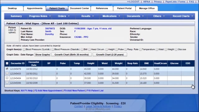The image size is (199, 112).
Task: Open the Orders dropdown menu
Action: coord(63,16)
